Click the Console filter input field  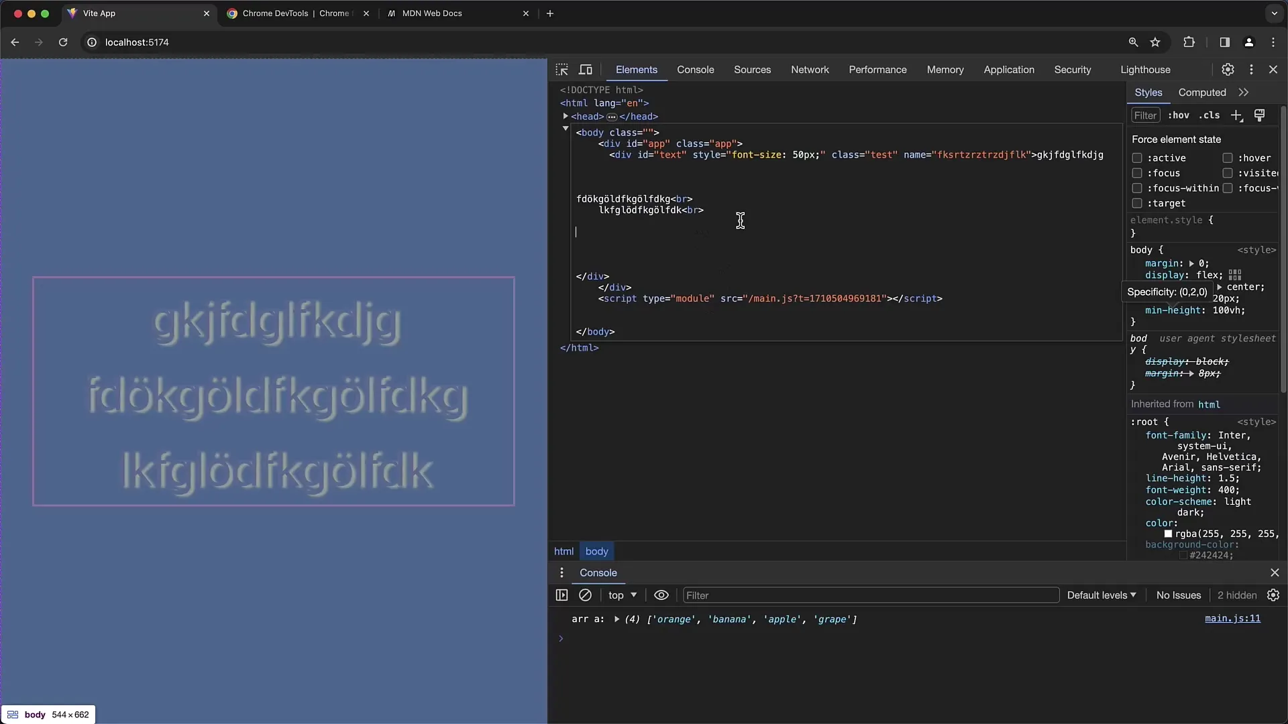(871, 595)
